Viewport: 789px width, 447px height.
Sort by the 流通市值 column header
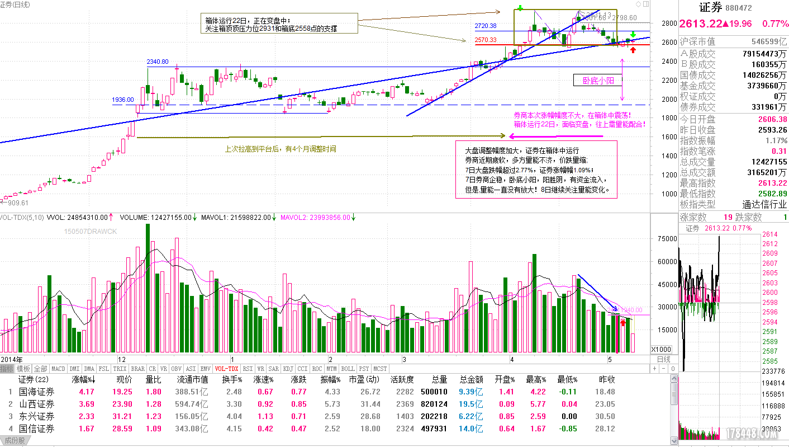192,379
